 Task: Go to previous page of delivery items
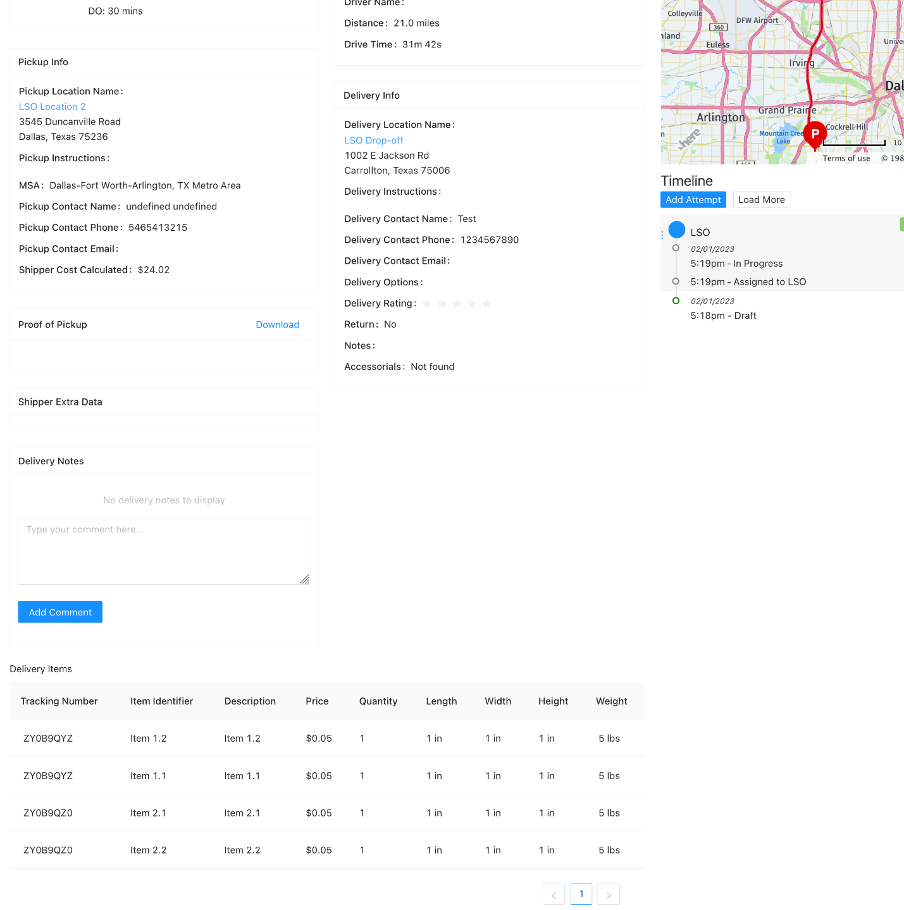(x=554, y=894)
